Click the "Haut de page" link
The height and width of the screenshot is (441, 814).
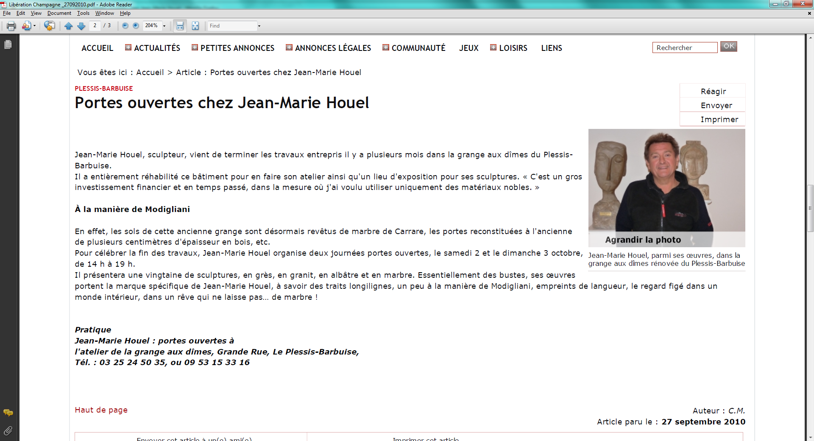click(101, 410)
